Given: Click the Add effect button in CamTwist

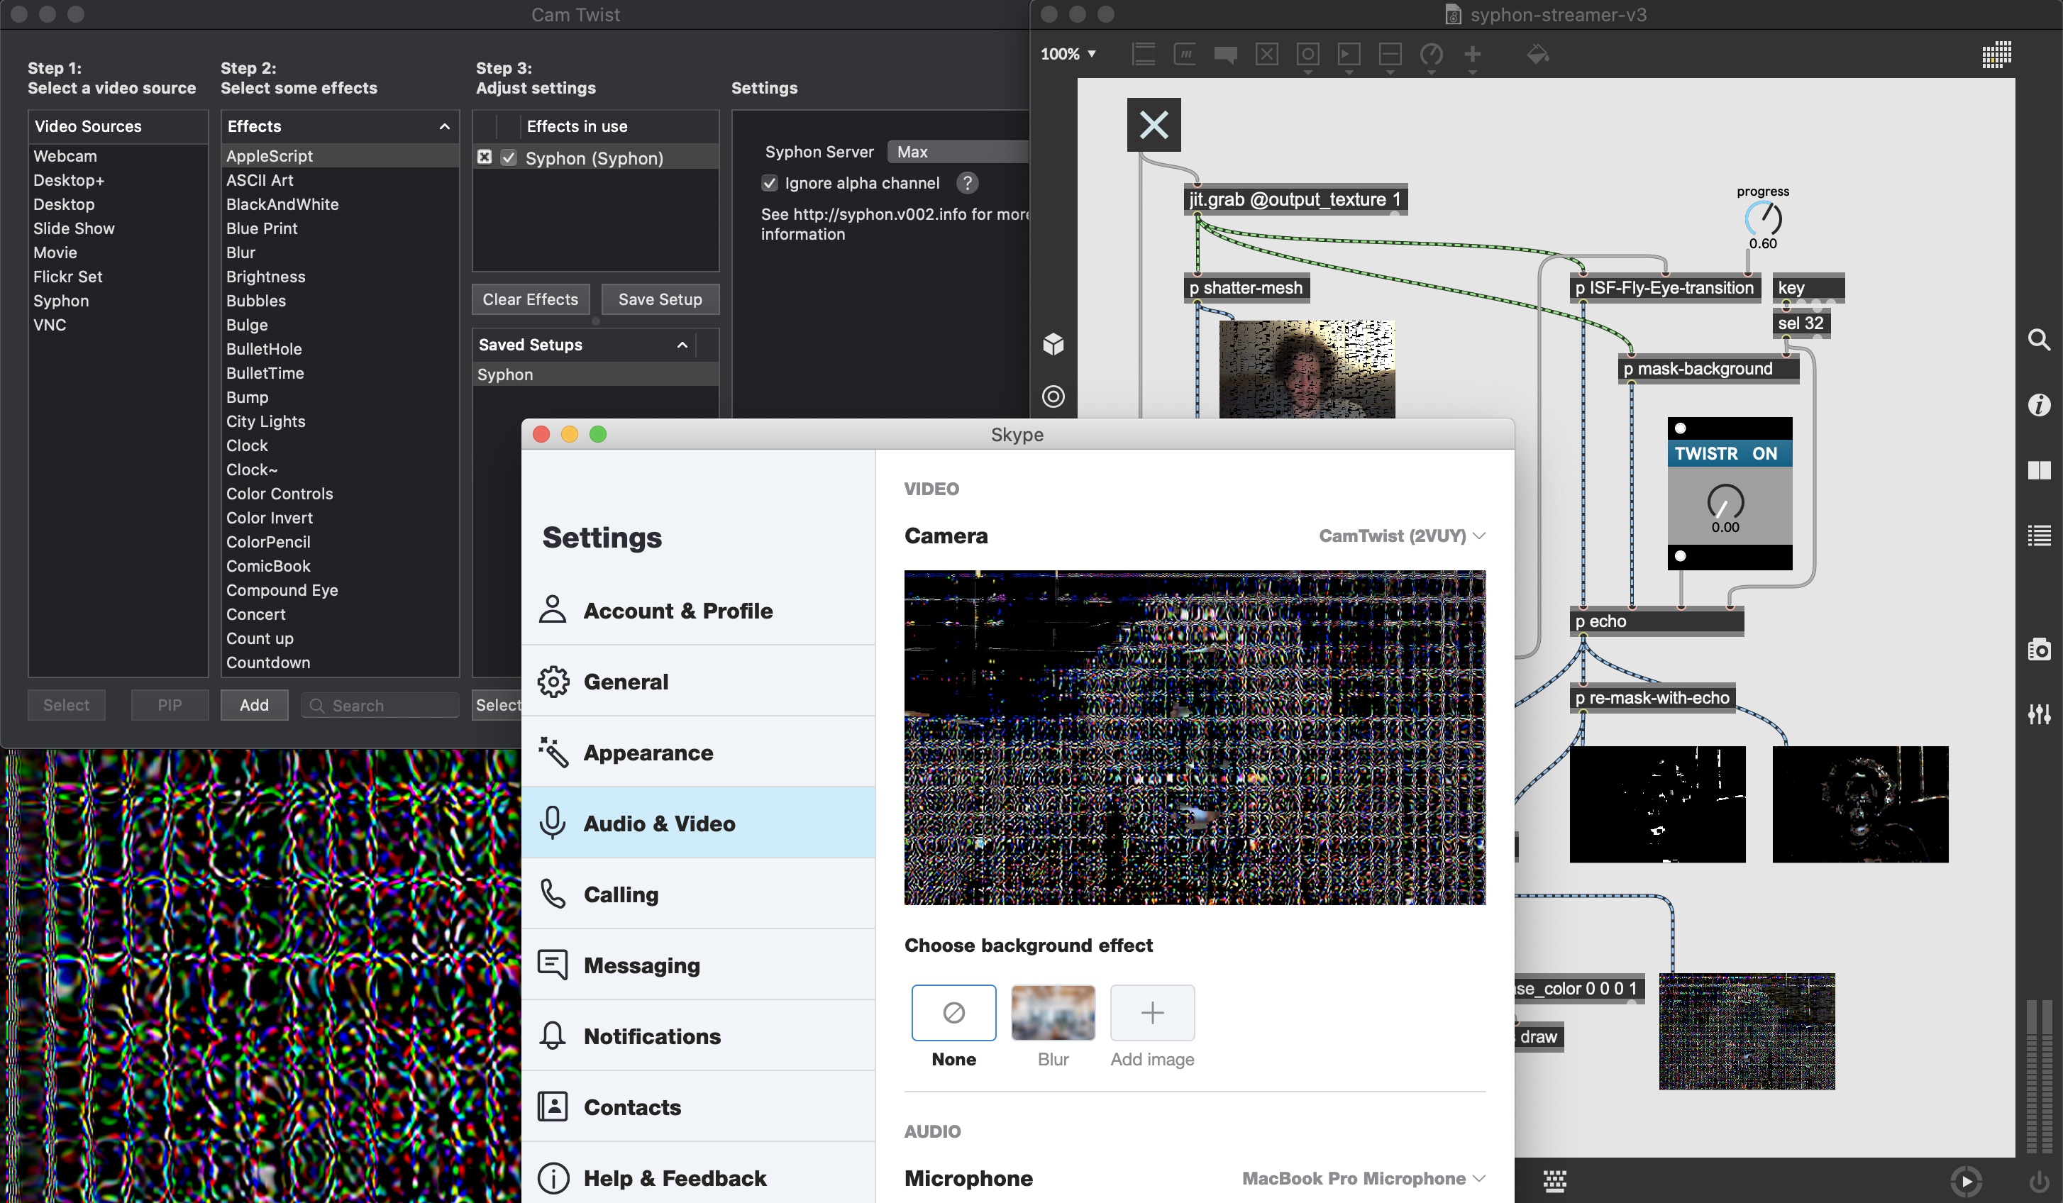Looking at the screenshot, I should [x=254, y=704].
